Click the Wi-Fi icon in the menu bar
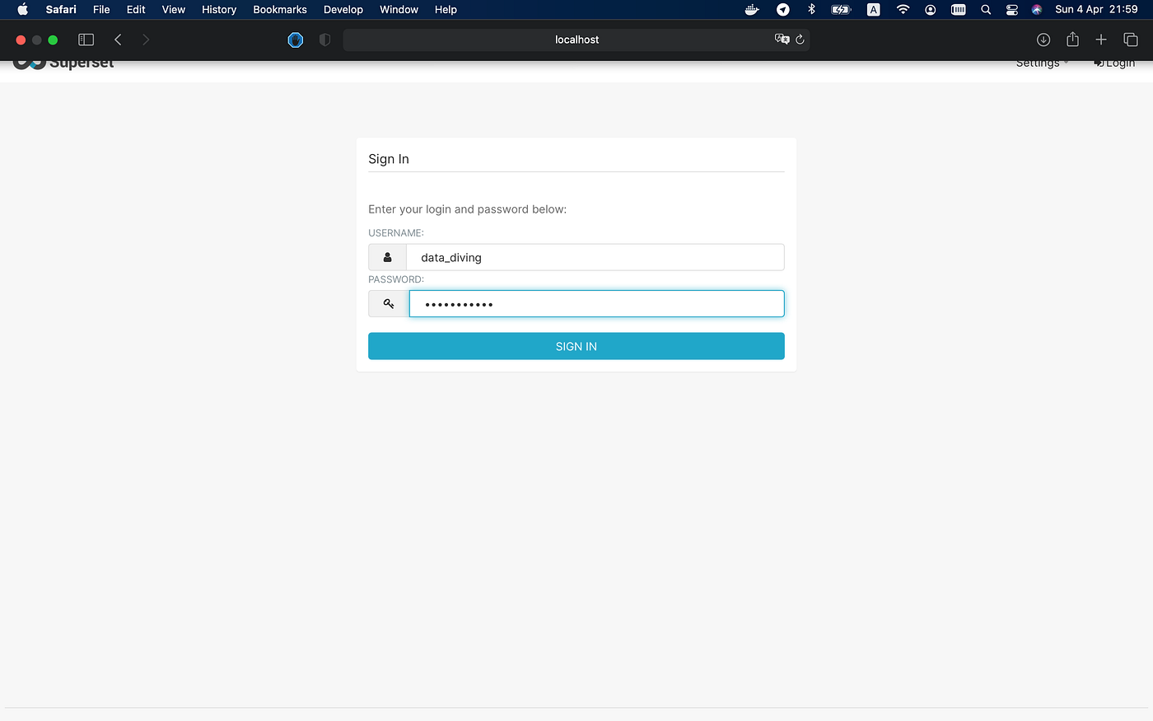The image size is (1153, 721). tap(903, 9)
